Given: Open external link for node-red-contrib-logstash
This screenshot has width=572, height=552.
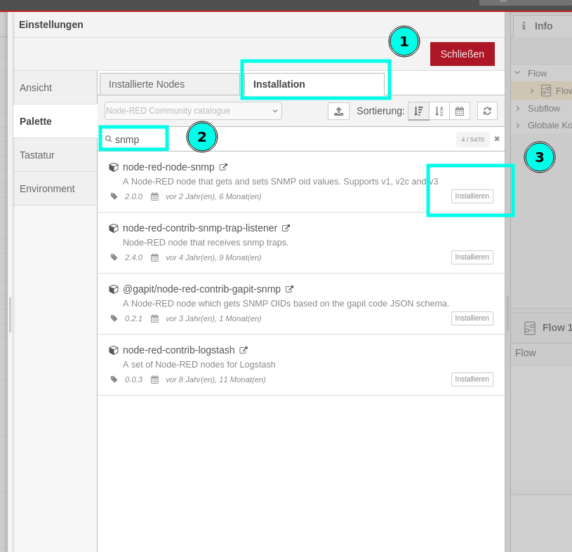Looking at the screenshot, I should 244,350.
